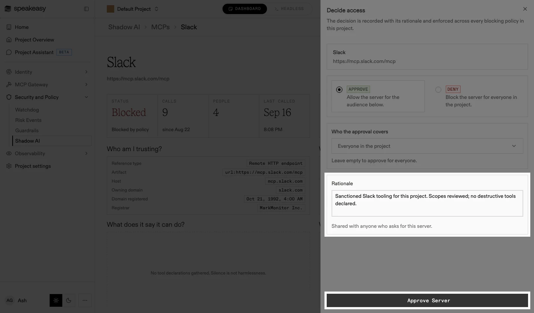Open the more options ellipsis menu
The image size is (534, 313).
85,300
